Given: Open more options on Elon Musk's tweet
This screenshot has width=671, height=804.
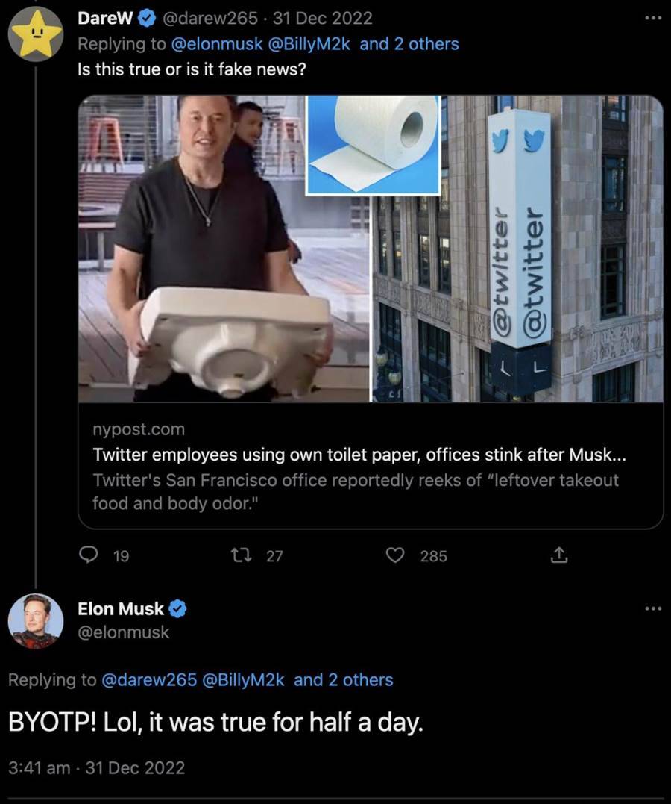Looking at the screenshot, I should [652, 608].
